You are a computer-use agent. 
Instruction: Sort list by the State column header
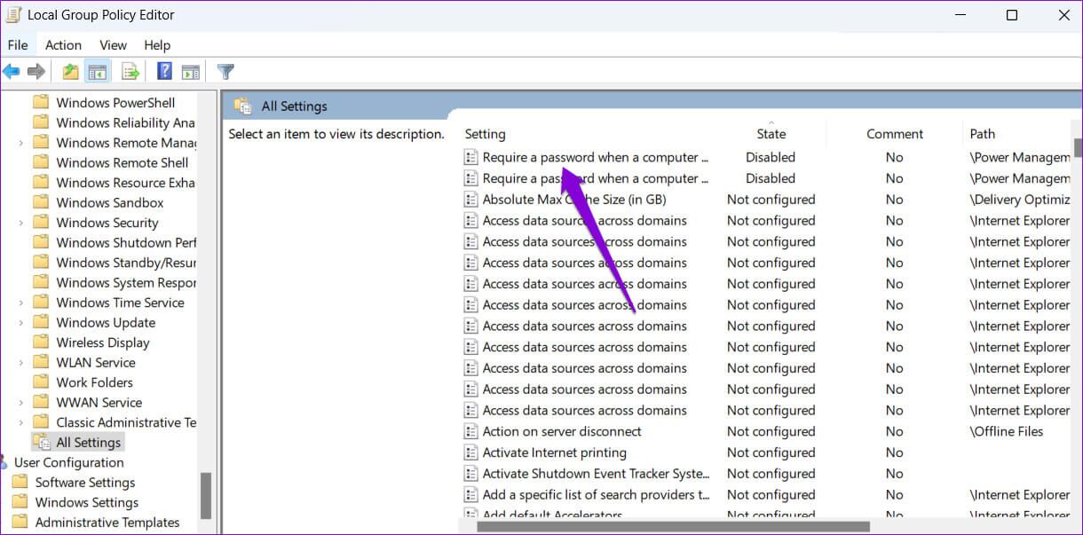tap(771, 134)
